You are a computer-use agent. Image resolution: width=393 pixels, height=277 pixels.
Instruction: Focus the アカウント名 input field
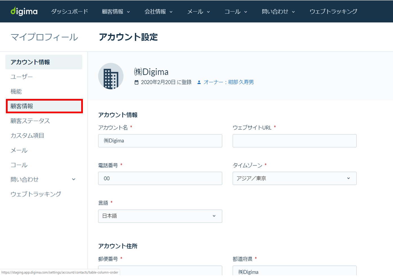[x=160, y=141]
